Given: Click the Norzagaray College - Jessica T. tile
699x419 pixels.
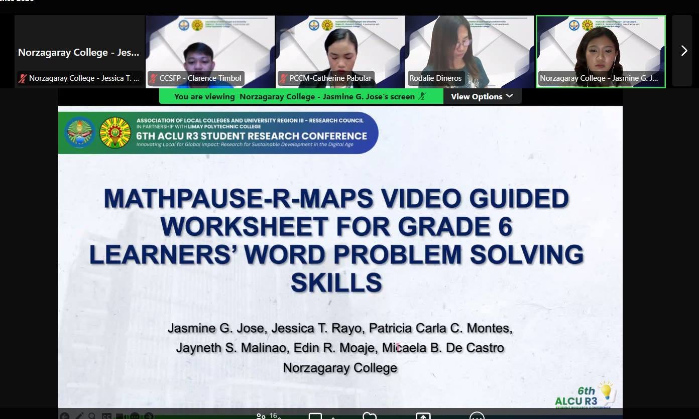Looking at the screenshot, I should [79, 51].
